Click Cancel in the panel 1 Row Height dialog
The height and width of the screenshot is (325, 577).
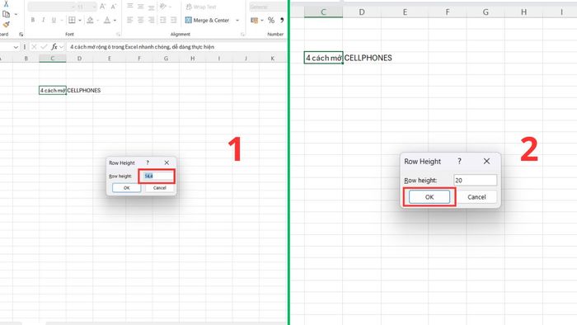(x=160, y=188)
